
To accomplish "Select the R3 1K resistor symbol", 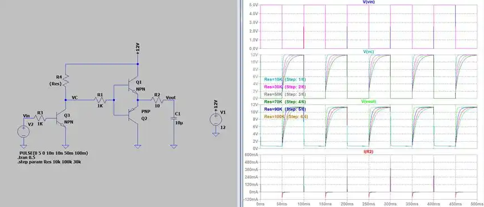I will click(40, 118).
